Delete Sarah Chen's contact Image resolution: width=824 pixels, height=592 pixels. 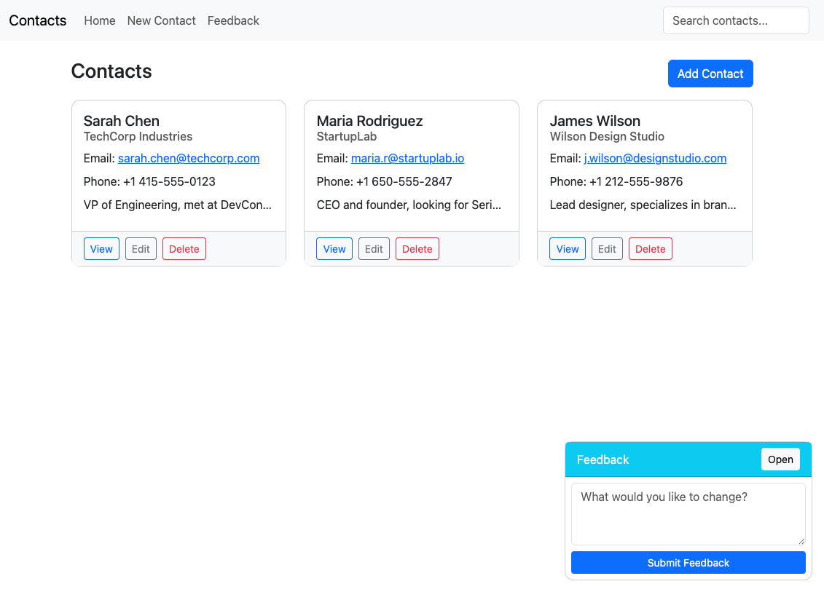coord(184,249)
